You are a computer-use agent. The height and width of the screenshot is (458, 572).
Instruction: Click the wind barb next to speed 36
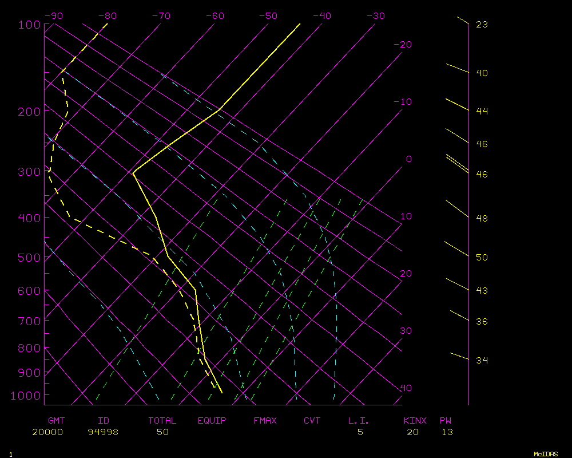tap(459, 315)
